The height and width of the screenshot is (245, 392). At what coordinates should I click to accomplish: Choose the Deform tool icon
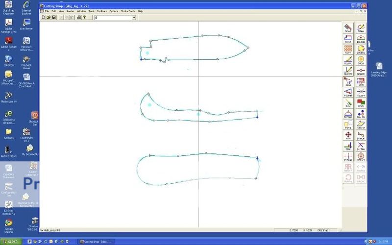[348, 114]
